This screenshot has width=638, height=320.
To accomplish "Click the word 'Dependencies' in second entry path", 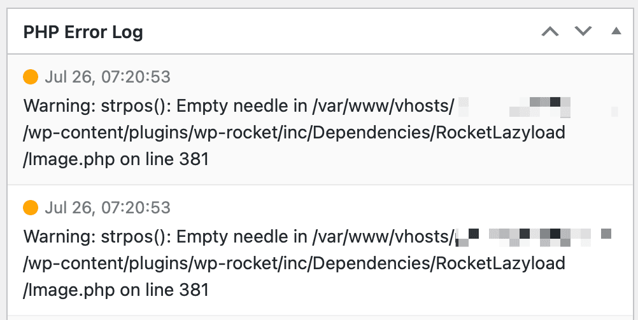I will tap(371, 263).
